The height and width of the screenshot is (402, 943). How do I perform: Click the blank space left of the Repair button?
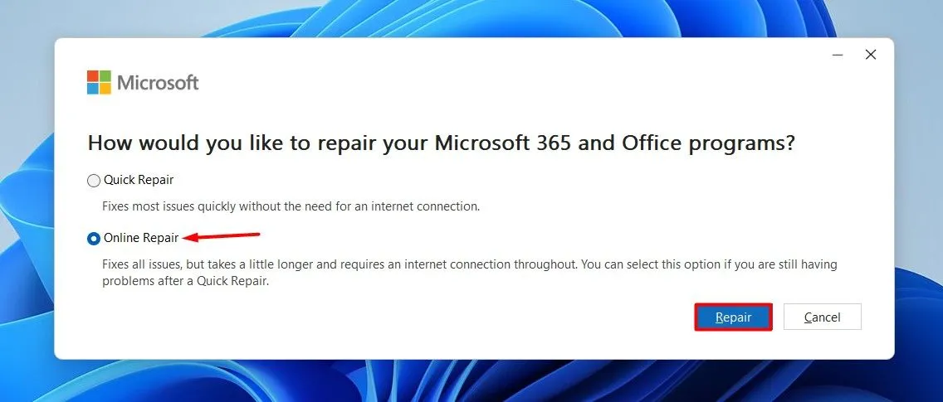415,317
